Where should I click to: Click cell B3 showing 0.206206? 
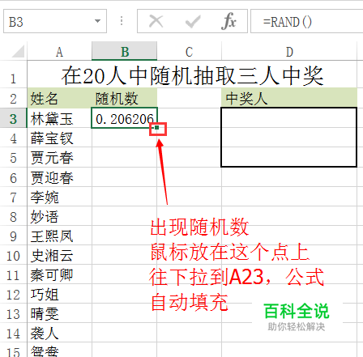click(x=125, y=118)
